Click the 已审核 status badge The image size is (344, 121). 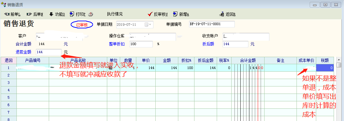(x=82, y=25)
